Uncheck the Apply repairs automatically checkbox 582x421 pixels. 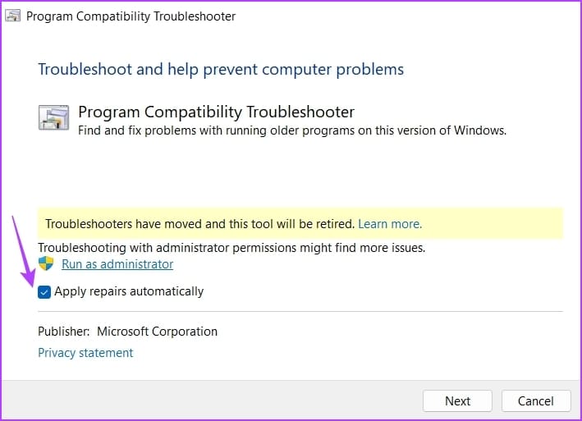(44, 291)
